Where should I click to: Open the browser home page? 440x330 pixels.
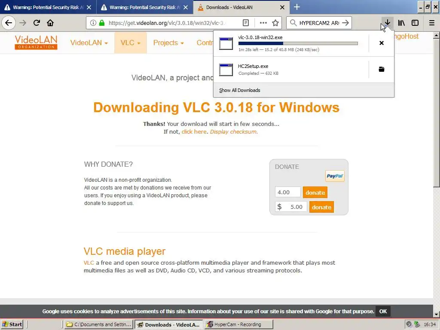[50, 23]
